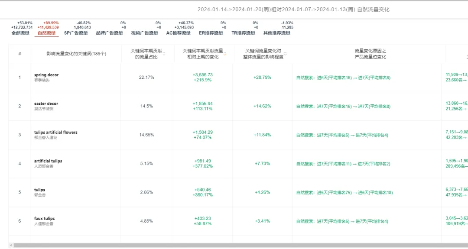The height and width of the screenshot is (249, 468).
Task: Click keyword 'tulips artificial flowers'
Action: (55, 132)
